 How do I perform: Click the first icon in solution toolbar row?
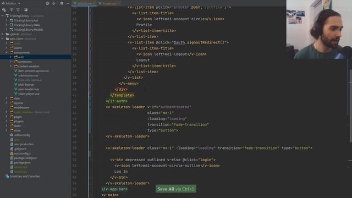coord(4,10)
